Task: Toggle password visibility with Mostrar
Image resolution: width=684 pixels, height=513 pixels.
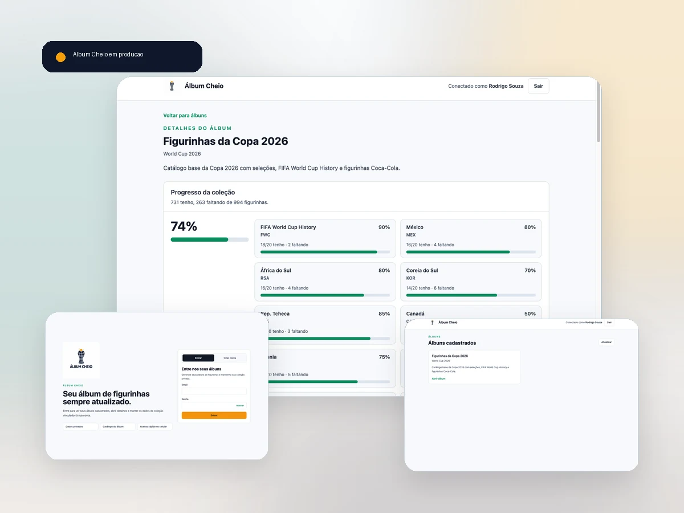Action: click(x=240, y=405)
